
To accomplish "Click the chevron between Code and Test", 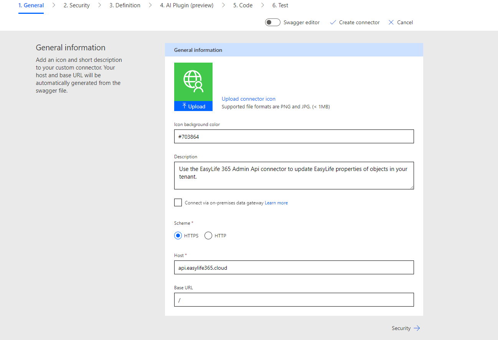I will [x=263, y=5].
